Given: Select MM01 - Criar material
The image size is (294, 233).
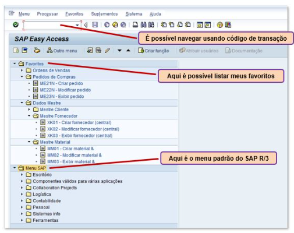Looking at the screenshot, I should pos(70,149).
